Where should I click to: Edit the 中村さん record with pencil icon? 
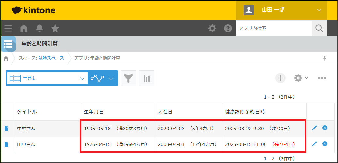point(314,128)
